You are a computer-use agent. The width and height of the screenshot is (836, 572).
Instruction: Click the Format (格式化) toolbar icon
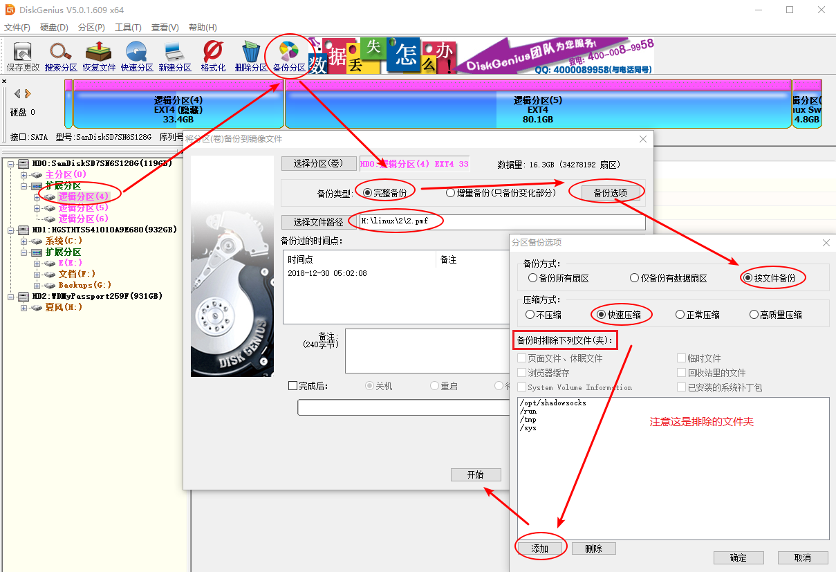click(213, 56)
